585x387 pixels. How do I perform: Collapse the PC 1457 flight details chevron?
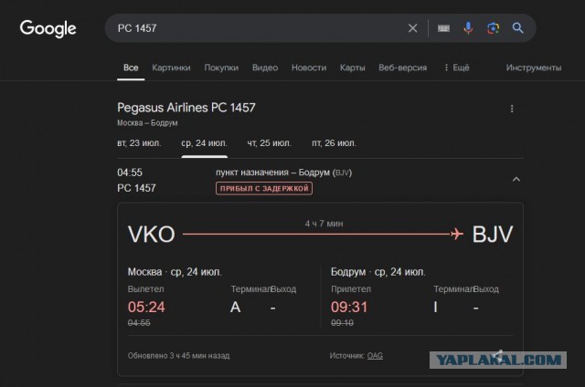pyautogui.click(x=516, y=180)
